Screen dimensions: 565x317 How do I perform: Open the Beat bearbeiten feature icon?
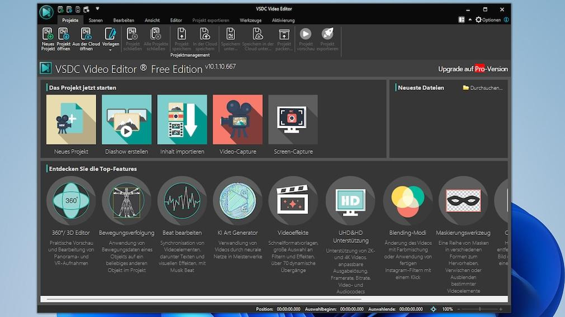tap(182, 200)
